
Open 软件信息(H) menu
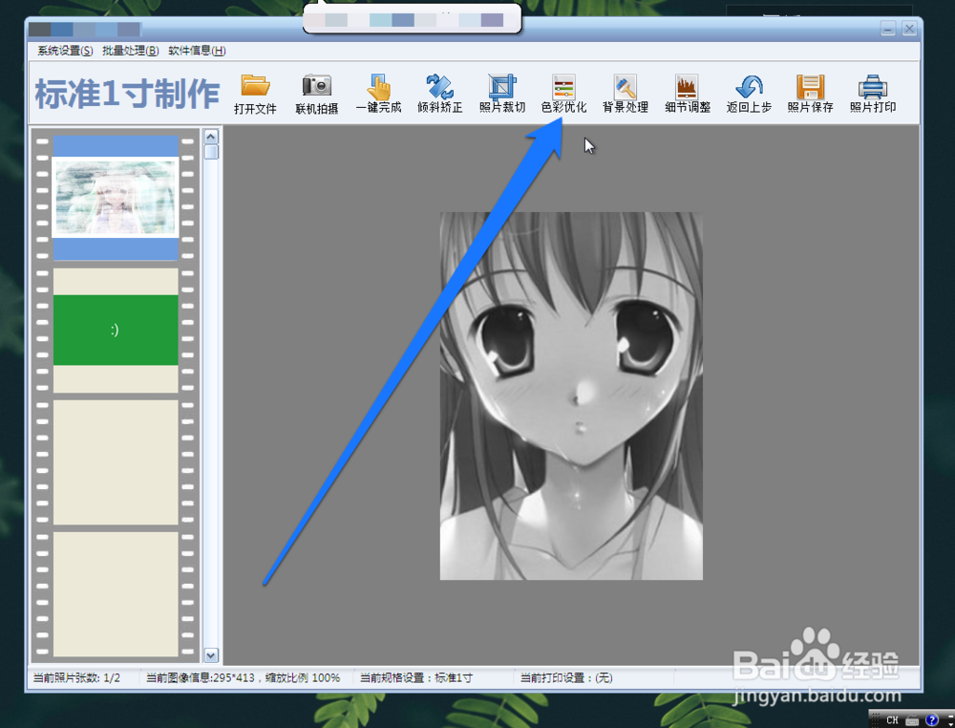197,51
